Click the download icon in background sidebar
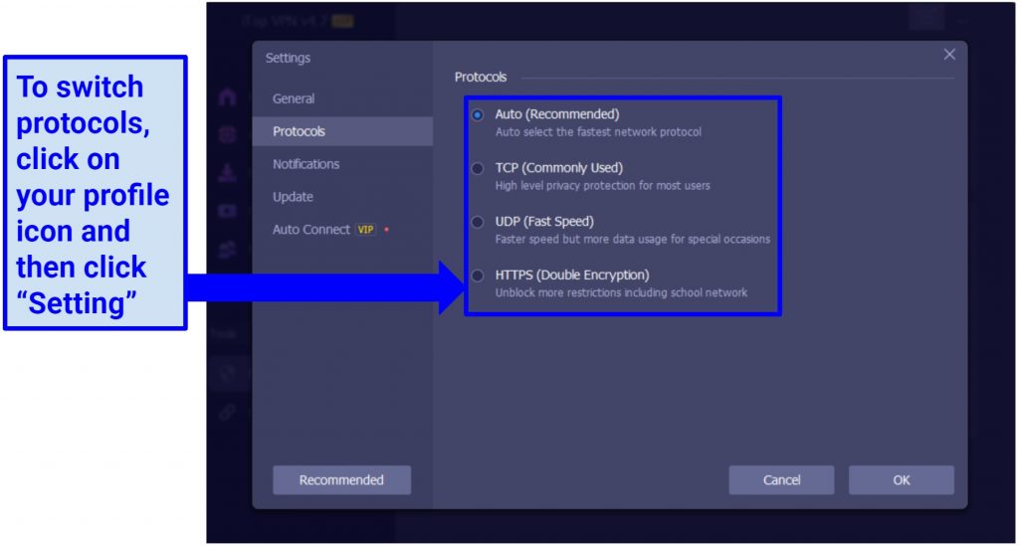The image size is (1019, 546). [227, 173]
